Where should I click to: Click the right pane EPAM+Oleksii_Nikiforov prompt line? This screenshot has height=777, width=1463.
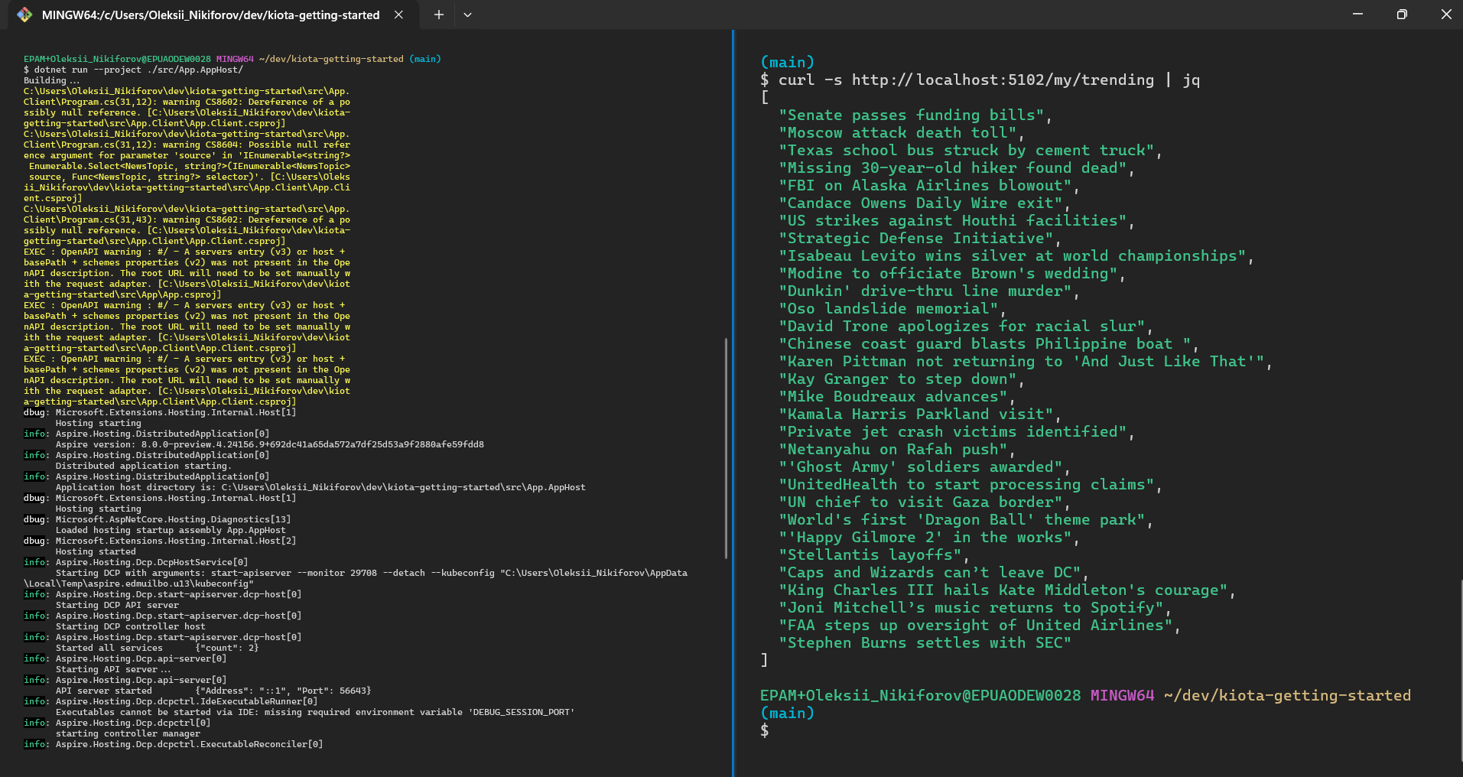[1085, 695]
